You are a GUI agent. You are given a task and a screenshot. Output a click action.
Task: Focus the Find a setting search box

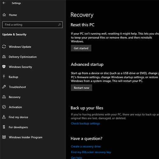click(32, 25)
